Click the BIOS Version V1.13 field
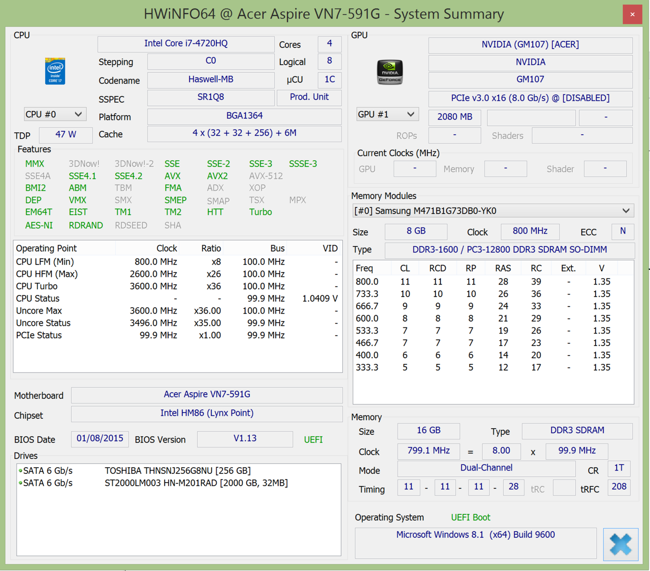The width and height of the screenshot is (650, 571). (245, 439)
